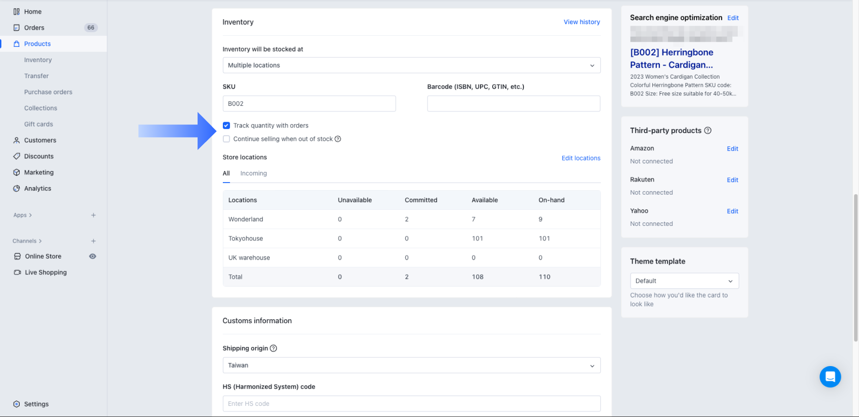Click the Analytics chart icon
Screen dimensions: 859x417
17,189
